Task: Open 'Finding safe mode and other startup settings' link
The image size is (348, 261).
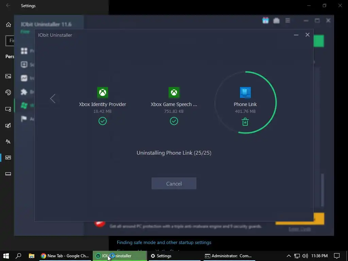Action: coord(164,242)
